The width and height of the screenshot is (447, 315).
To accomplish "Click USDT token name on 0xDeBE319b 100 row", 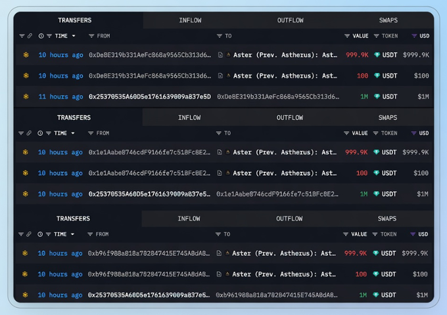I will point(390,75).
